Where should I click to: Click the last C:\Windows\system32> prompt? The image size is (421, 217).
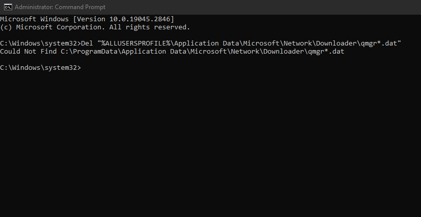click(40, 68)
